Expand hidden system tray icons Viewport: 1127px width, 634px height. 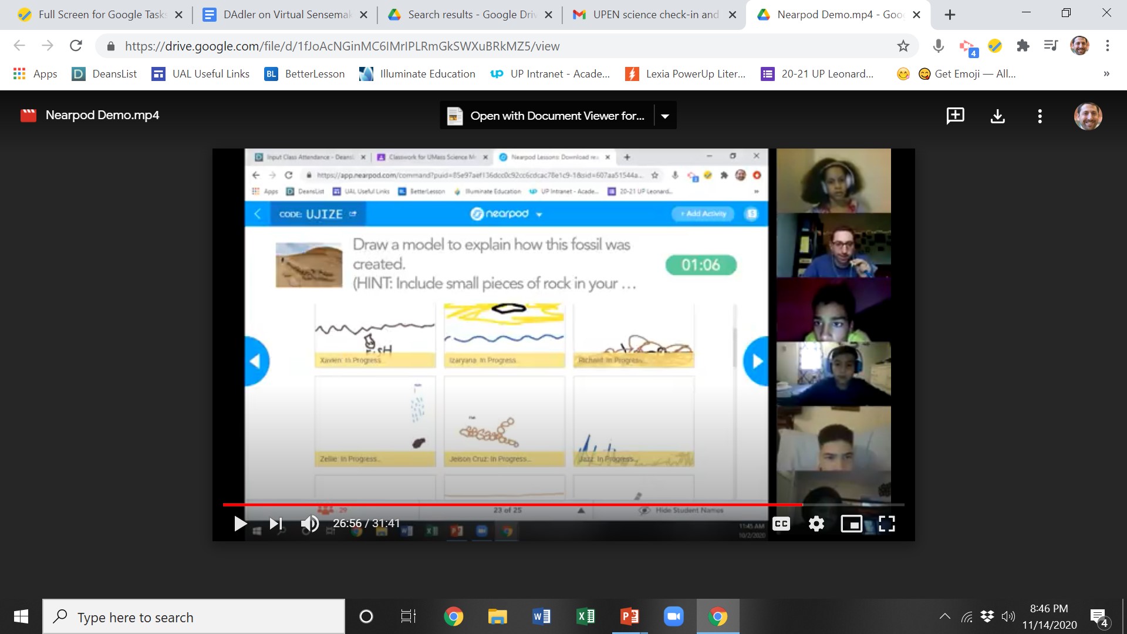tap(945, 616)
